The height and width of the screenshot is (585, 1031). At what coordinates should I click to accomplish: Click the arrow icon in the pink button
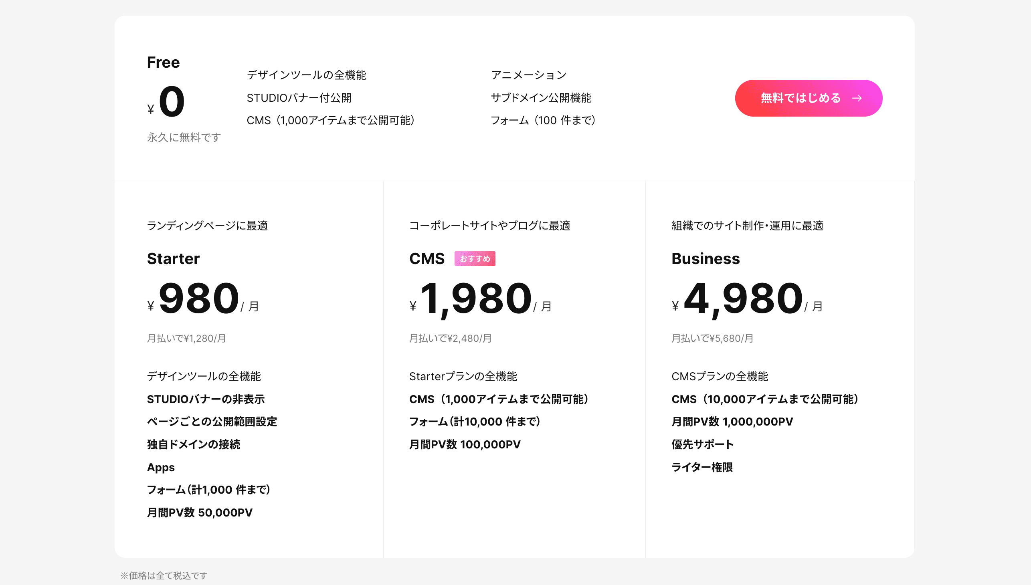857,98
